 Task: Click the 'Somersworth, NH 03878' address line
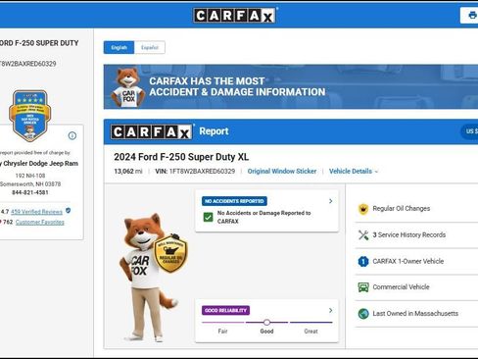(30, 184)
